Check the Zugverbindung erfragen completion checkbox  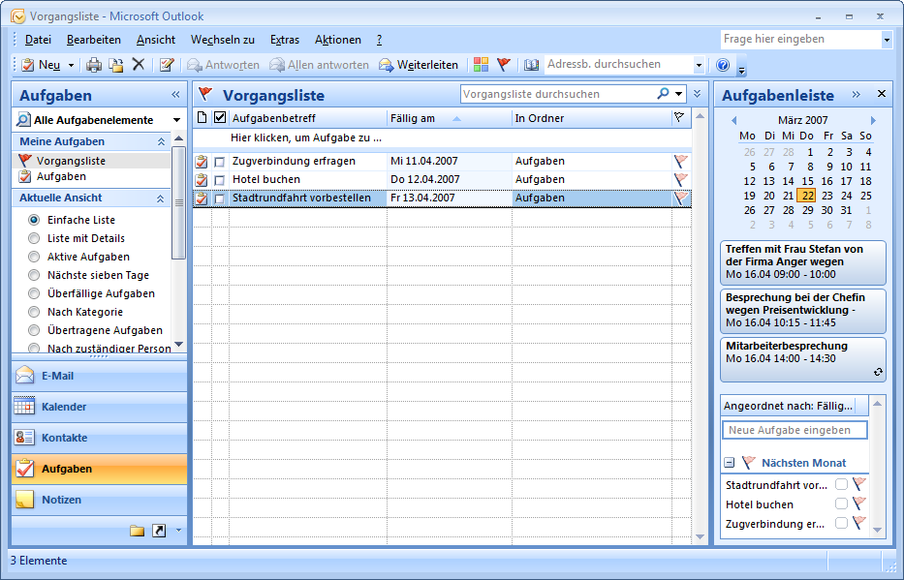219,162
